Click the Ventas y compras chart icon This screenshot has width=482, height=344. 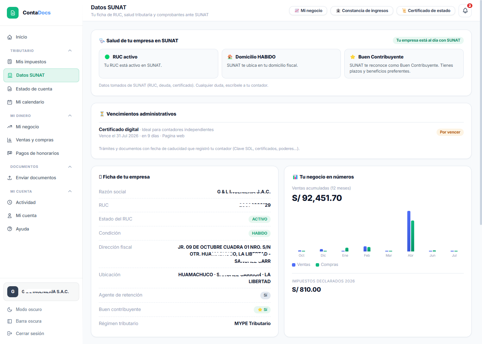pos(10,140)
